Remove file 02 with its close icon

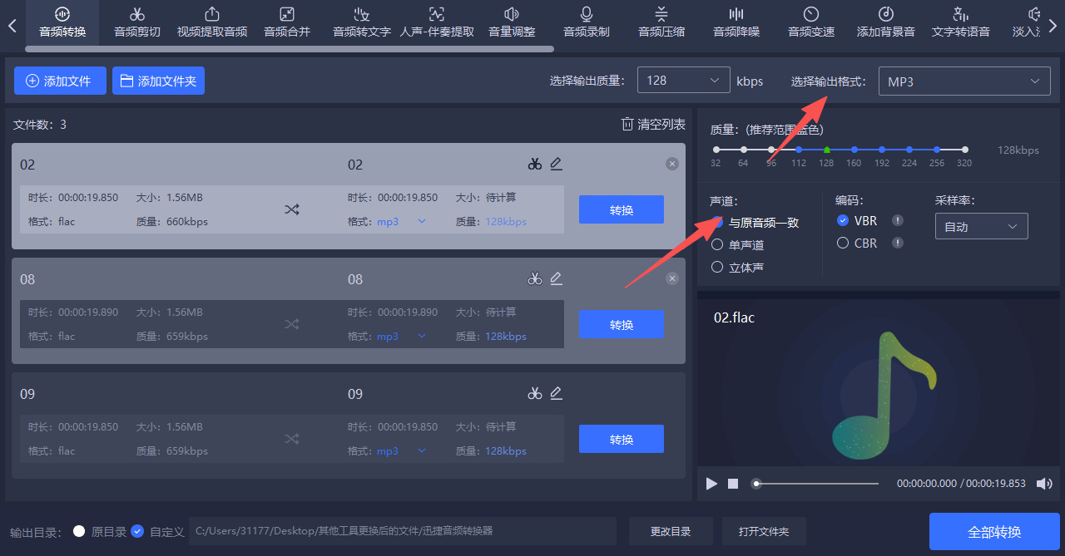click(x=672, y=165)
